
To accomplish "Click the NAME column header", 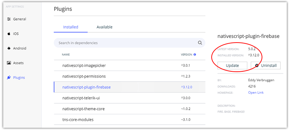I will (x=66, y=55).
